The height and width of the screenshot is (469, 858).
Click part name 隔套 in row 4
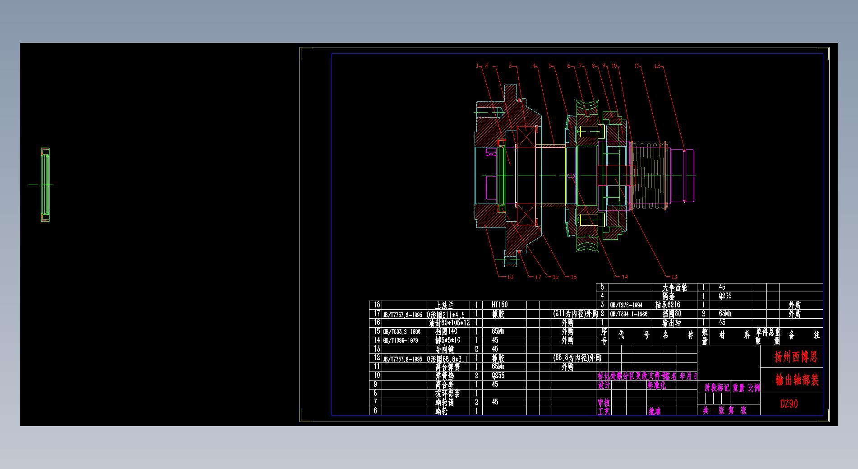[668, 296]
